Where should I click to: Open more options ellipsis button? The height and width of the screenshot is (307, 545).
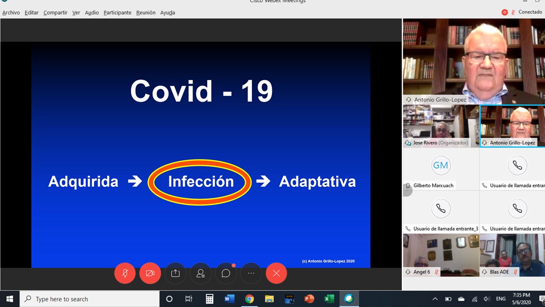(251, 273)
